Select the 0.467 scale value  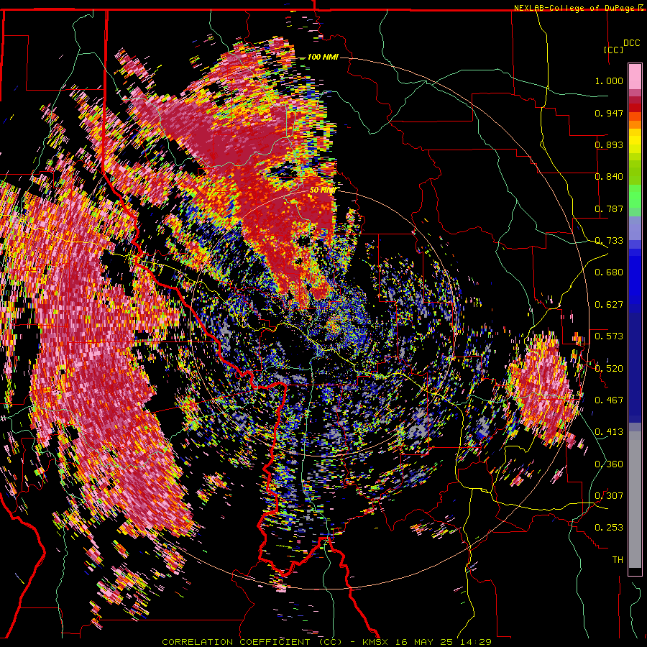coord(609,400)
